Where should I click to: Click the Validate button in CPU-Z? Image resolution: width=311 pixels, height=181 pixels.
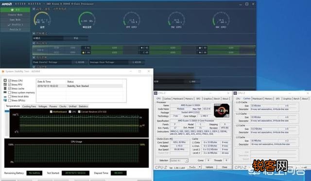(209, 167)
